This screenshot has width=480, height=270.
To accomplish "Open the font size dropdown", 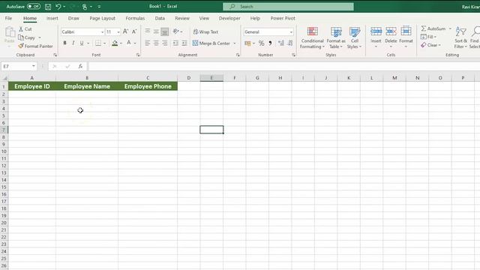I will (x=118, y=31).
